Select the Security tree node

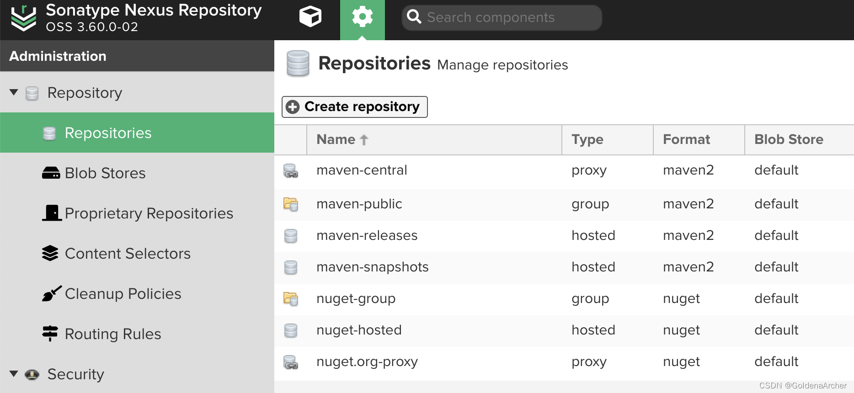[76, 374]
